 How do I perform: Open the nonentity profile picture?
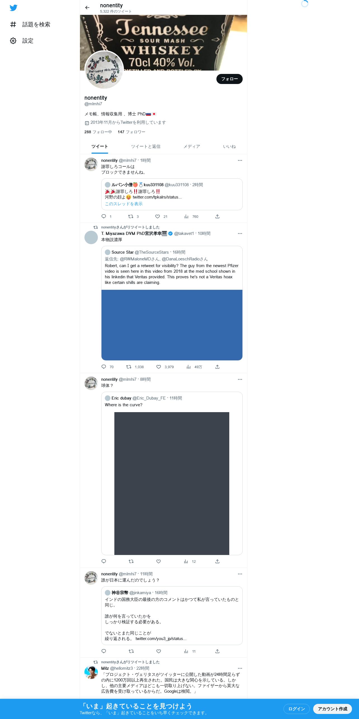tap(104, 70)
